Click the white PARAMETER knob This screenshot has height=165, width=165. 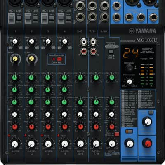point(130,82)
